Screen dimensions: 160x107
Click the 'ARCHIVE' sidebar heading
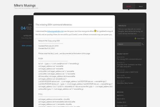pyautogui.click(x=120, y=92)
